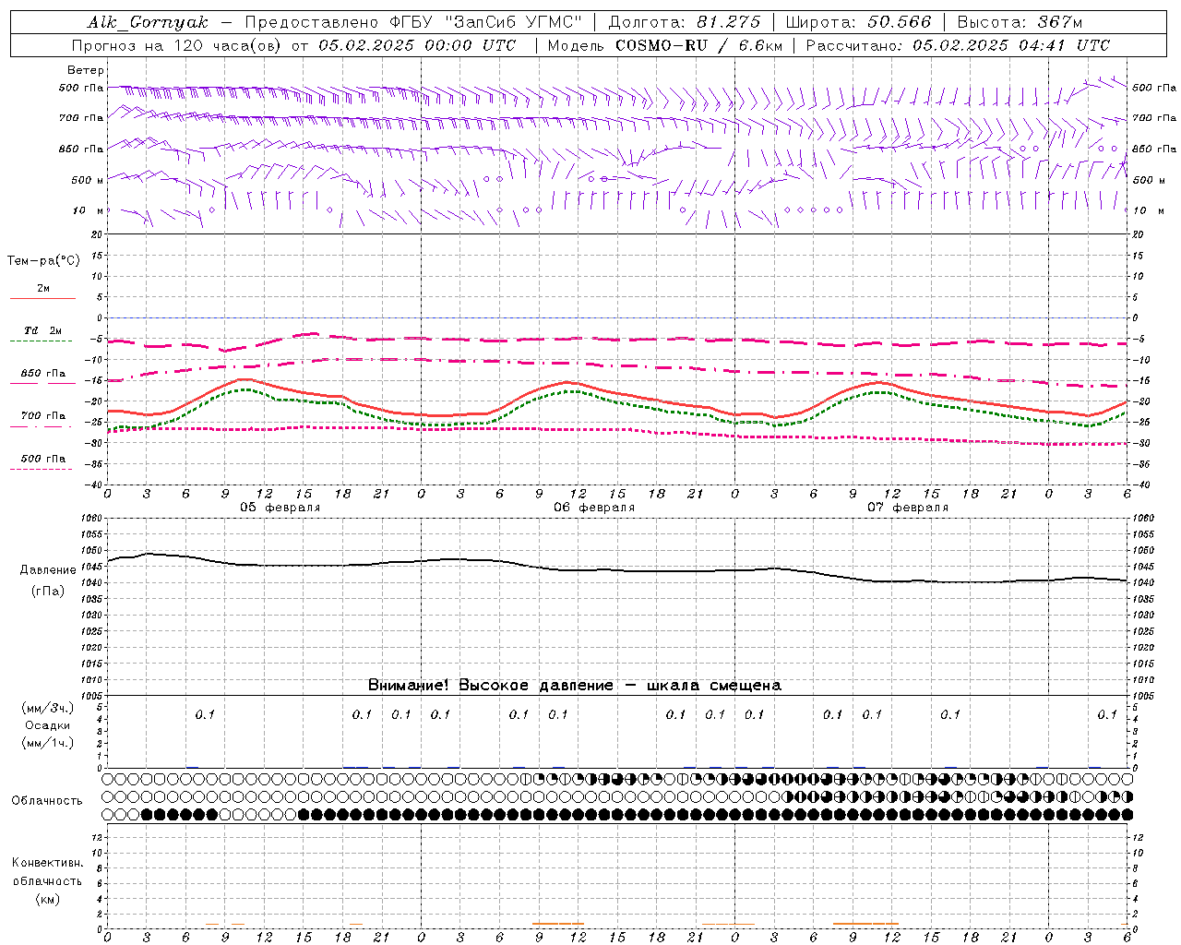
Task: Click the orange convective bar on 07 февраля
Action: (x=865, y=923)
